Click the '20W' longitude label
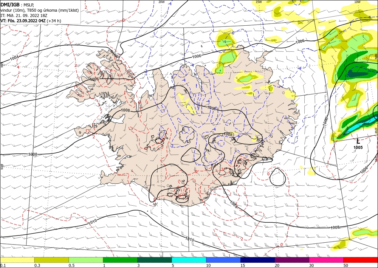 161,2
